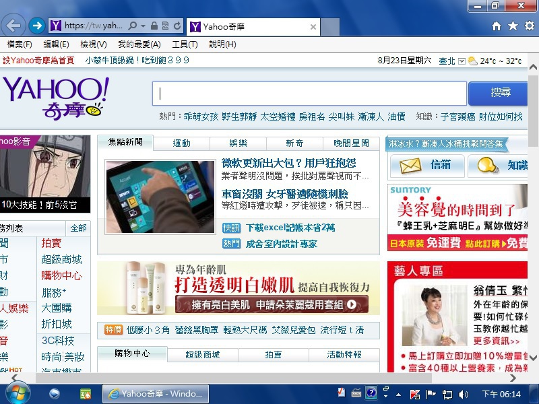Click the browser Home icon
539x404 pixels.
coord(496,26)
